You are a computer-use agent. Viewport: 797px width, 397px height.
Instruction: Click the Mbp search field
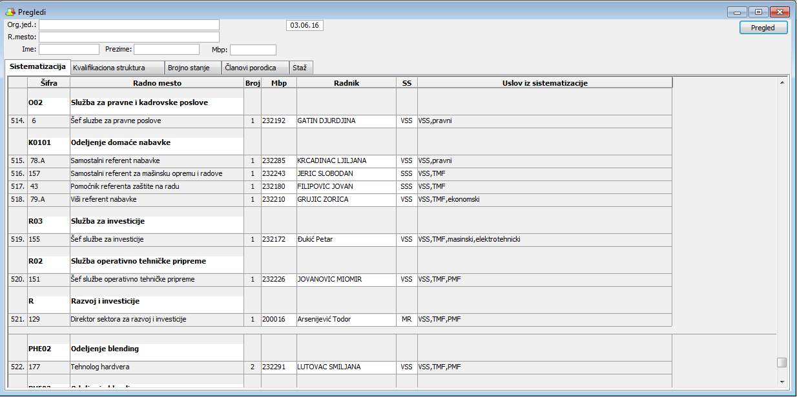(253, 50)
